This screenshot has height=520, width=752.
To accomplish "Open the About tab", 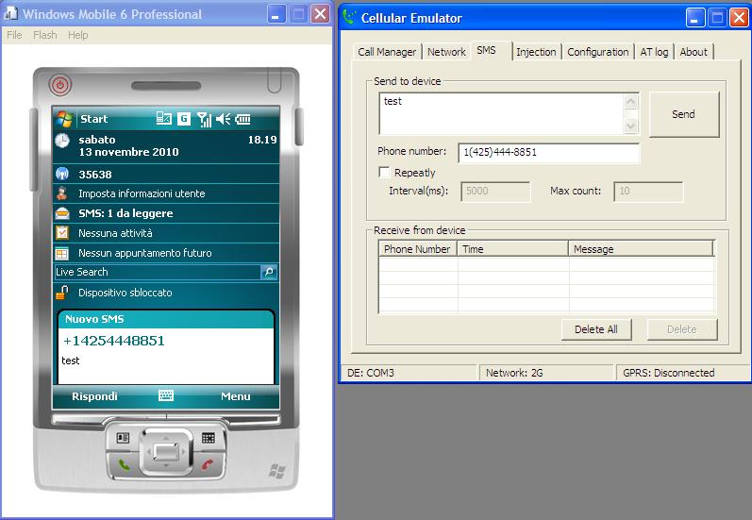I will click(694, 52).
